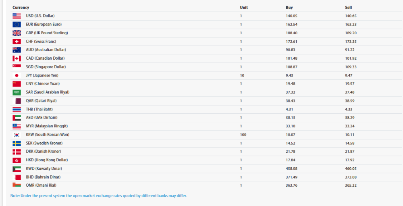Click the Canadian maple leaf flag
This screenshot has width=403, height=206.
point(17,58)
